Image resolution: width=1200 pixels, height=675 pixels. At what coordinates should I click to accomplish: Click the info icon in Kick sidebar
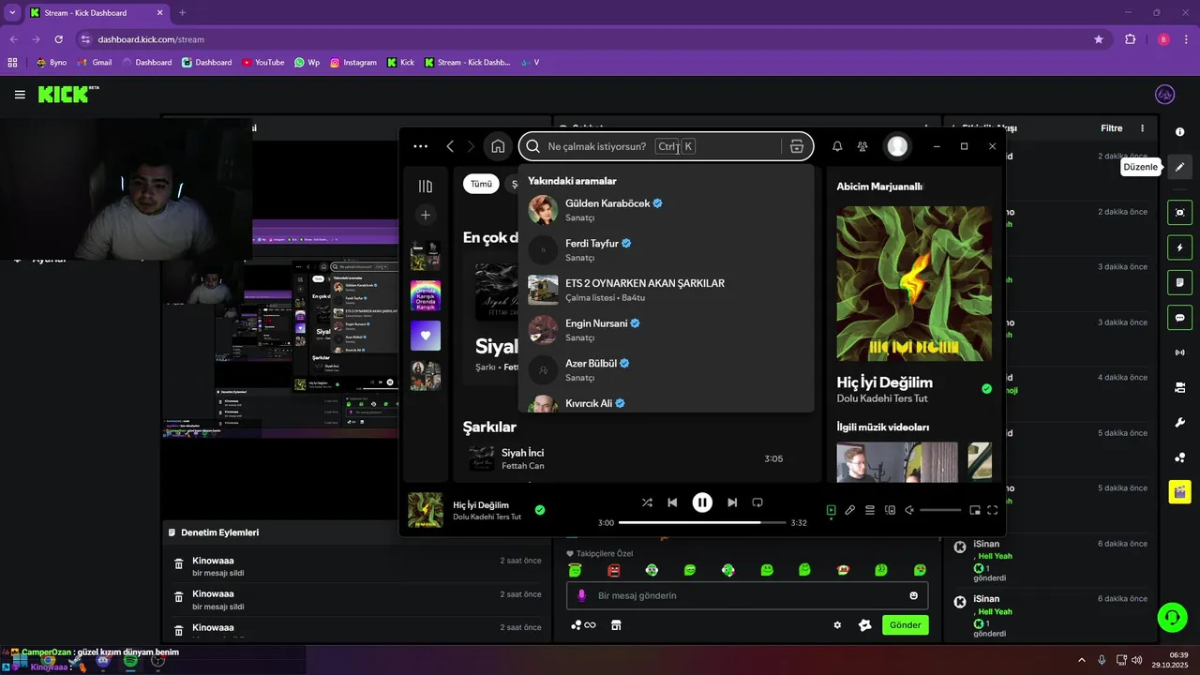1180,132
